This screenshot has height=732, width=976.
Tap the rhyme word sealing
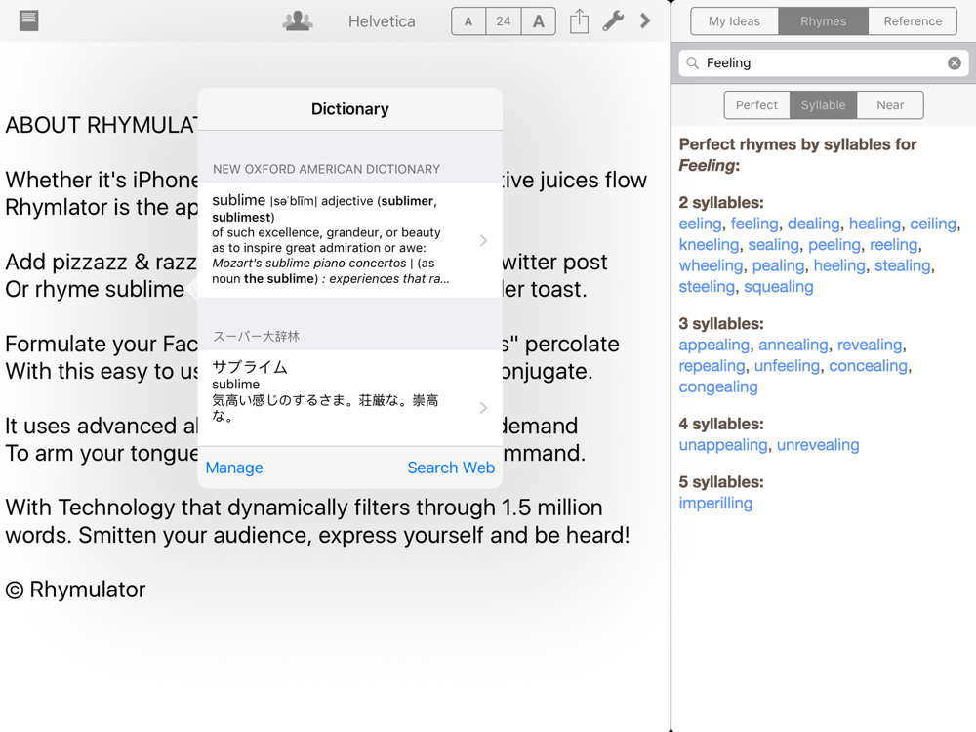click(774, 245)
